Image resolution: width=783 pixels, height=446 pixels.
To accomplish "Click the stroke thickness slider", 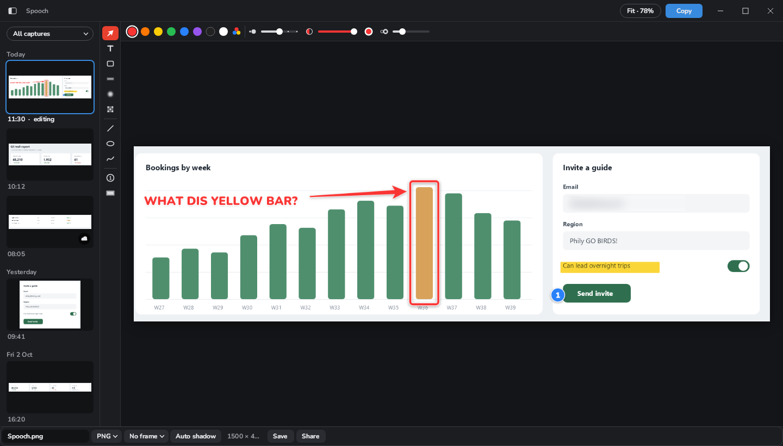I will (x=279, y=32).
